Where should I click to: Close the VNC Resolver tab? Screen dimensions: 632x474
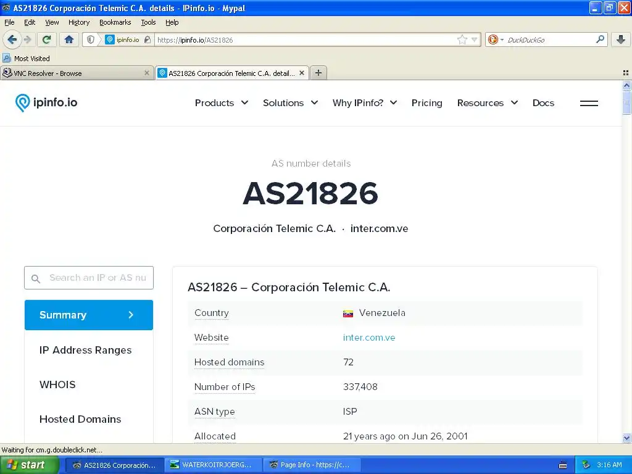pos(147,73)
